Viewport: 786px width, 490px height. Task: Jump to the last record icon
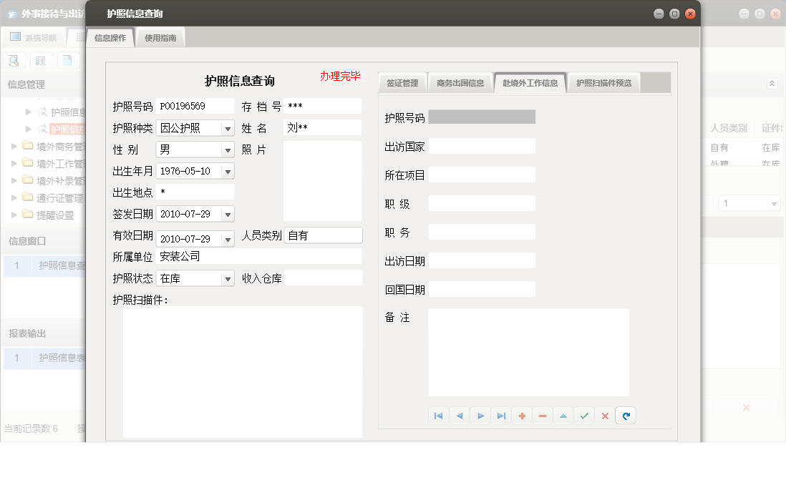pos(500,415)
